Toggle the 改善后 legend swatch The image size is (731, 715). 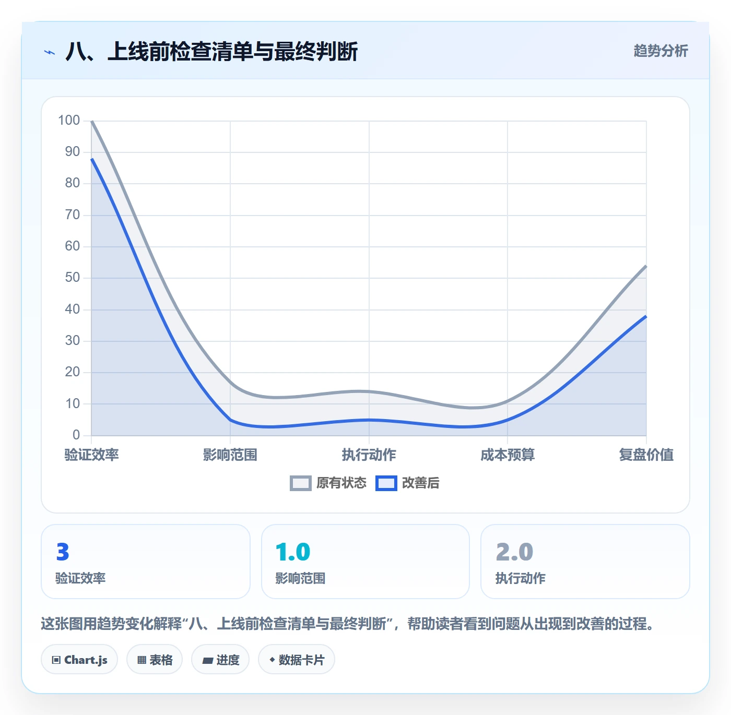pyautogui.click(x=386, y=483)
